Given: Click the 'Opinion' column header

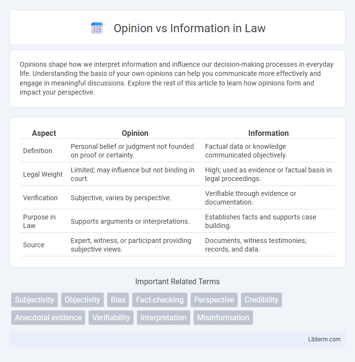Looking at the screenshot, I should tap(135, 133).
